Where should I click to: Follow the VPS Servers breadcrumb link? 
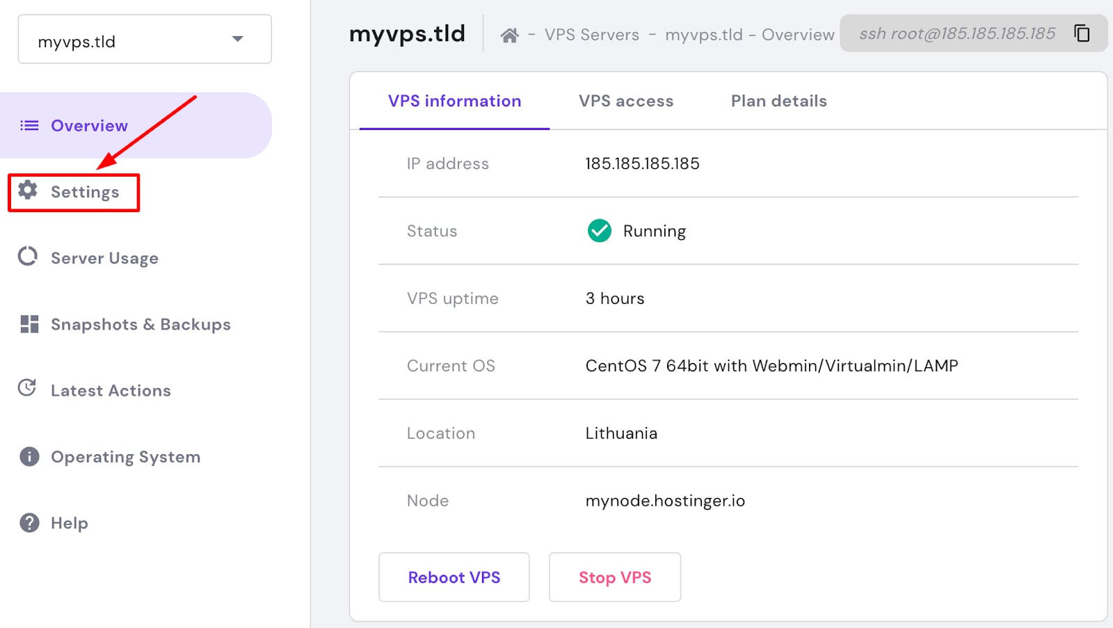591,35
